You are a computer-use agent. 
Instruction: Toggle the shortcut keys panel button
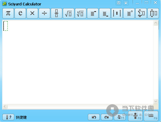[8, 117]
